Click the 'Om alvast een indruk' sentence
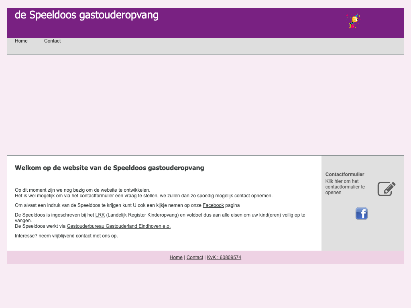This screenshot has width=411, height=308. click(108, 205)
